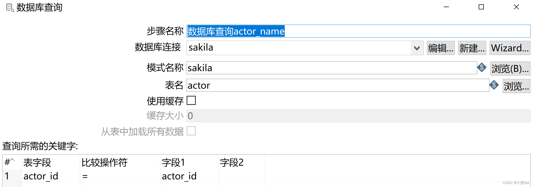This screenshot has width=533, height=187.
Task: Close the 数据库查询 dialog
Action: pos(516,7)
